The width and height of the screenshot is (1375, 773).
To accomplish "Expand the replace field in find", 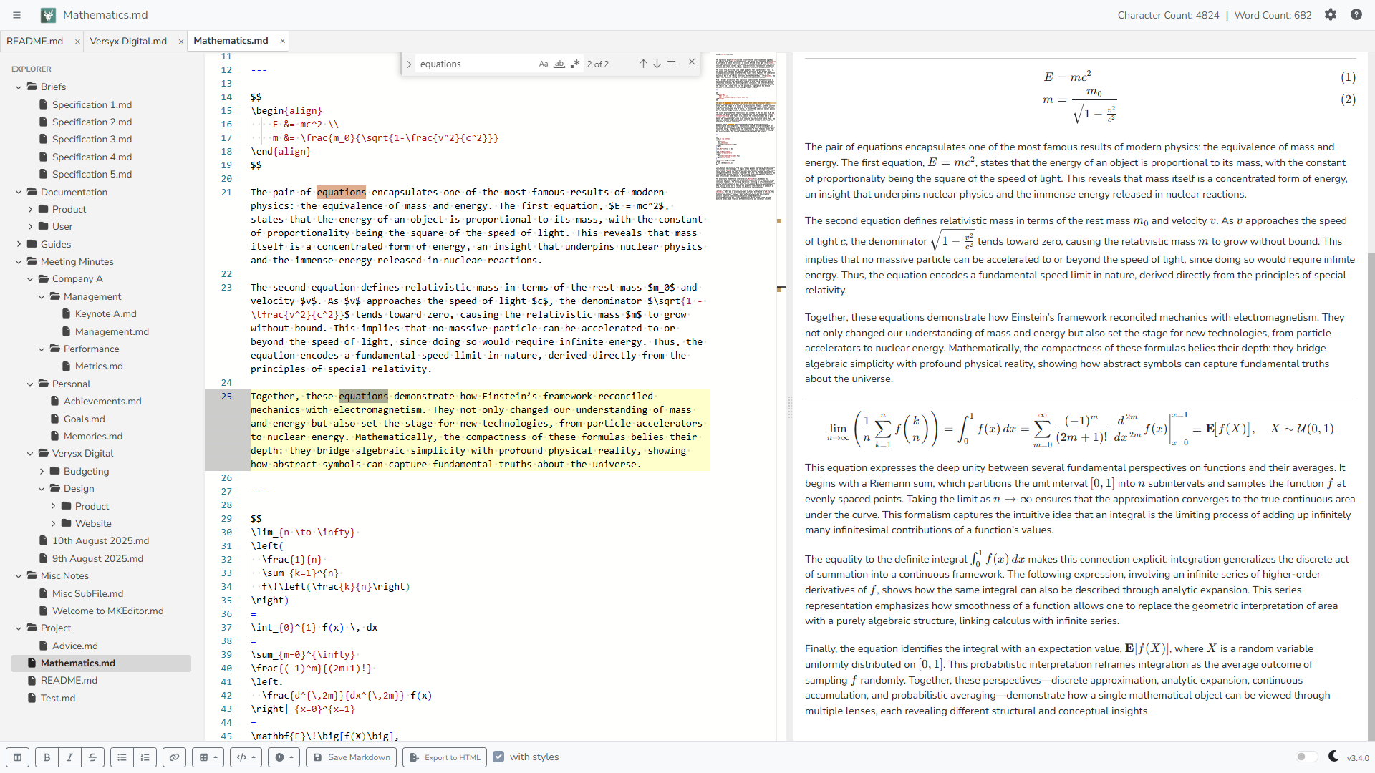I will click(409, 64).
